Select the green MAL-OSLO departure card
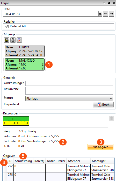This screenshot has width=116, height=181. coord(25,64)
